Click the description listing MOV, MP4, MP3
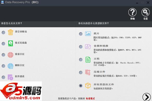152x101 pixels. tap(117, 51)
